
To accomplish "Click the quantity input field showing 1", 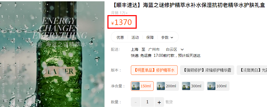I will point(147,102).
